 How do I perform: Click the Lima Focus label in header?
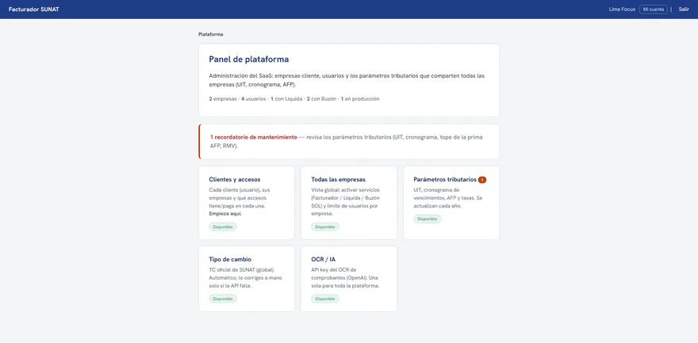point(622,10)
